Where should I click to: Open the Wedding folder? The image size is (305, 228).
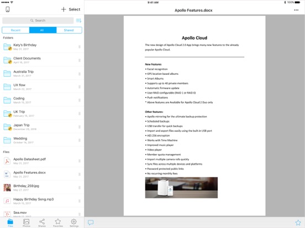[42, 140]
